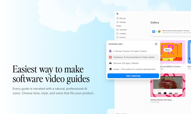Open Settings in the sidebar
This screenshot has width=191, height=114.
point(121,22)
